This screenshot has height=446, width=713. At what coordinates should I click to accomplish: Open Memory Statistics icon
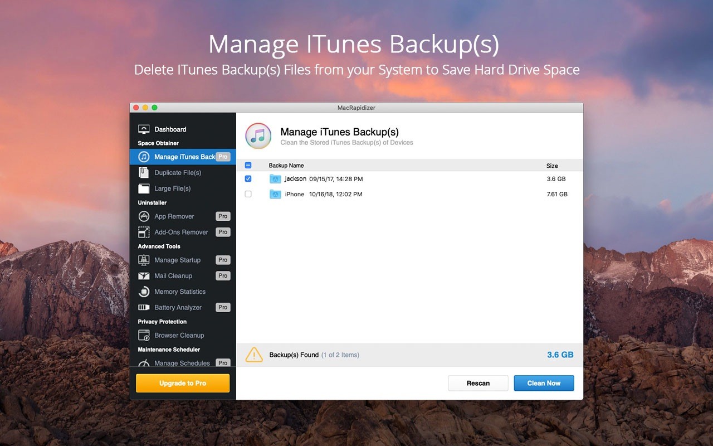tap(144, 292)
